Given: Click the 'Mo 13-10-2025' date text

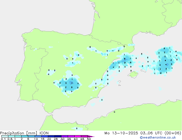Looking at the screenshot, I should pyautogui.click(x=121, y=133).
